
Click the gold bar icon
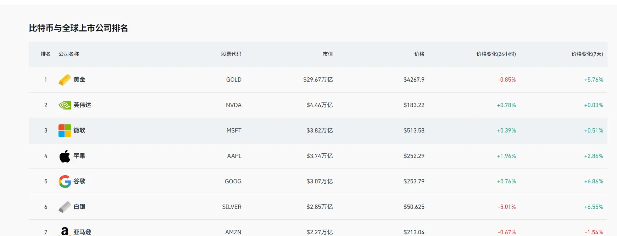65,80
